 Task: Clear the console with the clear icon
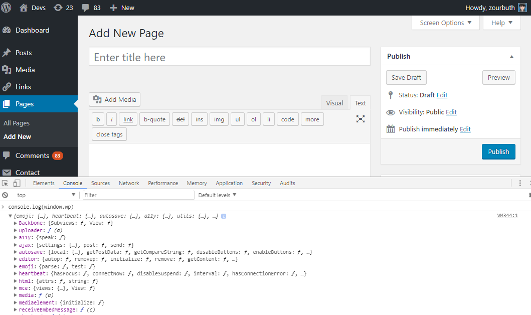[x=5, y=195]
